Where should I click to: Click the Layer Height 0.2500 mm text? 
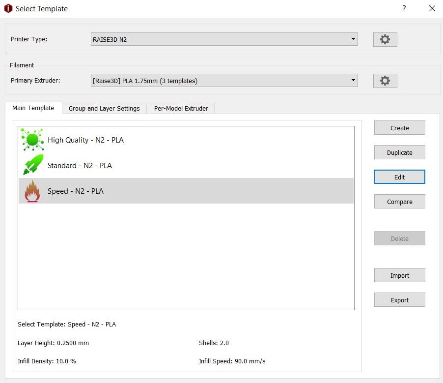[x=53, y=343]
